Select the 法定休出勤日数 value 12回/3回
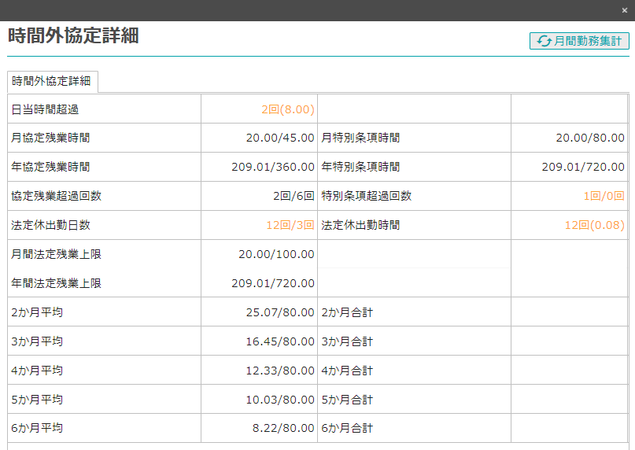The image size is (635, 450). tap(290, 225)
